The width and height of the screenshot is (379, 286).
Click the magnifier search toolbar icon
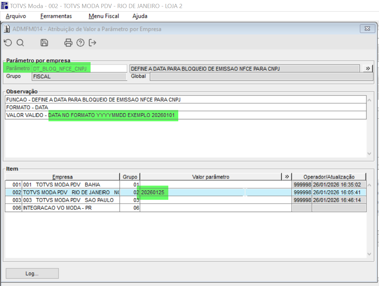(x=20, y=43)
